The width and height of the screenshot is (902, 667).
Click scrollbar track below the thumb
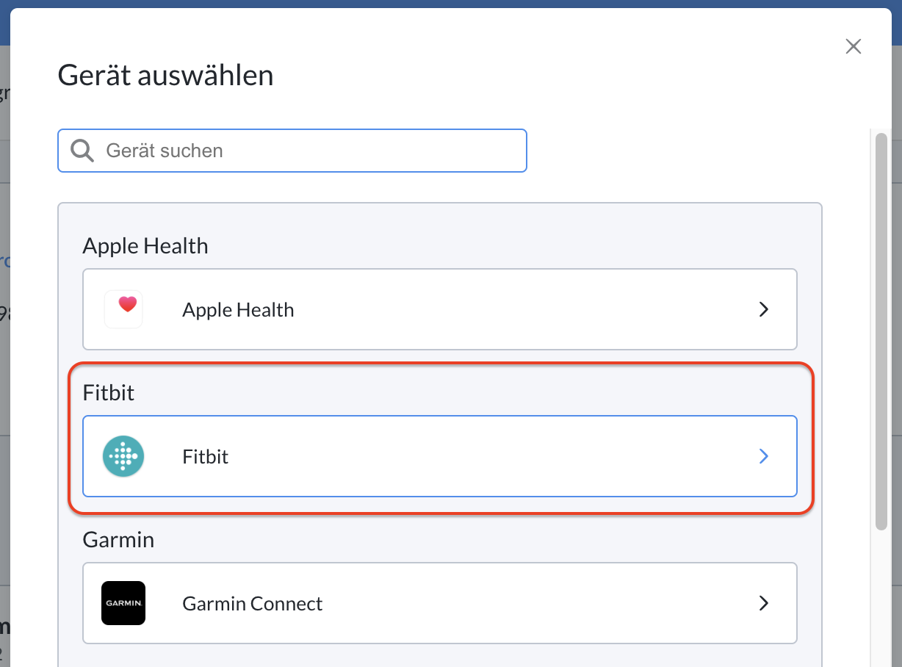pos(881,599)
